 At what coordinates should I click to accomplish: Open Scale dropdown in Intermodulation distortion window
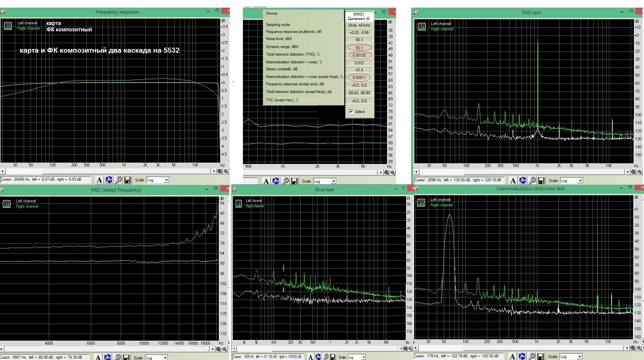tap(571, 356)
